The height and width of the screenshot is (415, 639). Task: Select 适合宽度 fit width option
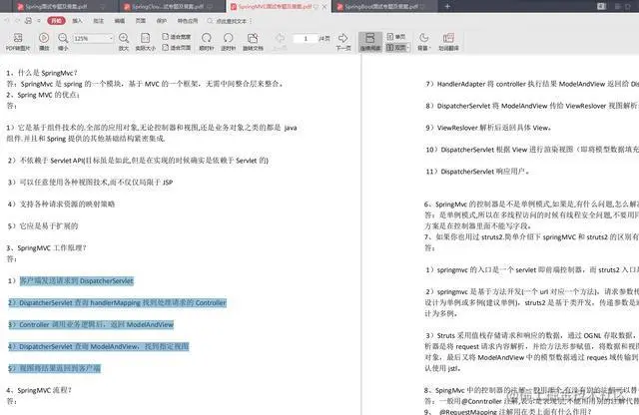click(177, 37)
